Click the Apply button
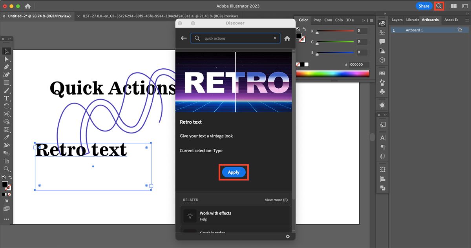 [234, 172]
